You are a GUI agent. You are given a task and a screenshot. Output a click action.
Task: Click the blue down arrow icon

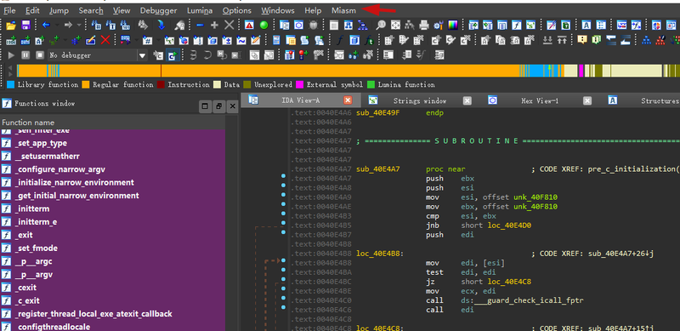coord(161,26)
